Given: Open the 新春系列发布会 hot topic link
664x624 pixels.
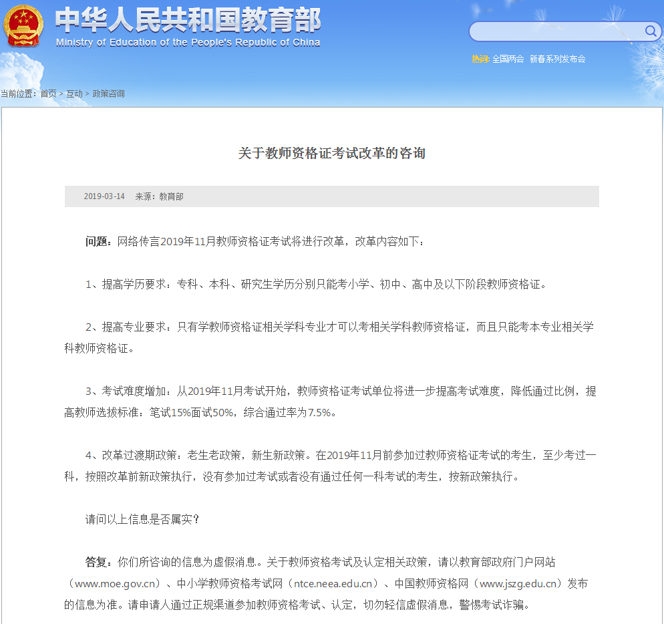Looking at the screenshot, I should (557, 59).
